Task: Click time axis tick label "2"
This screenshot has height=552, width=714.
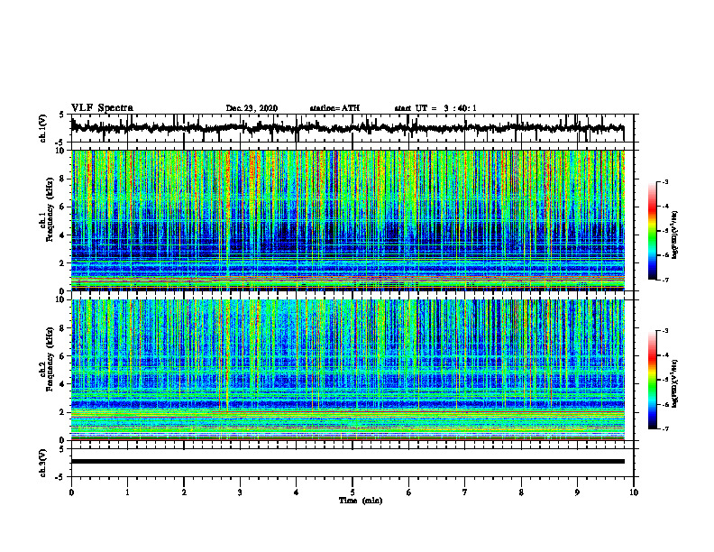Action: click(x=184, y=492)
